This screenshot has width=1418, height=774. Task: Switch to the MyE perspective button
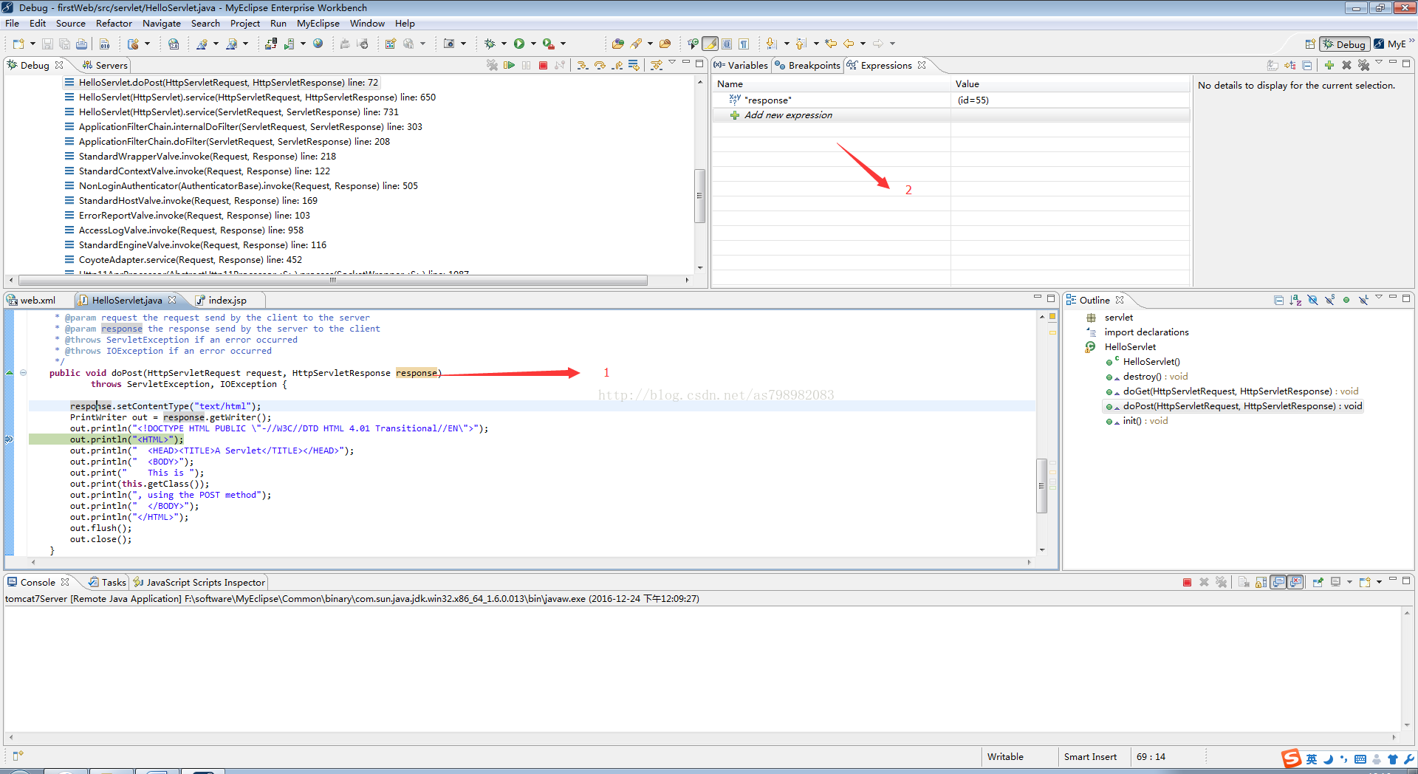pyautogui.click(x=1390, y=44)
